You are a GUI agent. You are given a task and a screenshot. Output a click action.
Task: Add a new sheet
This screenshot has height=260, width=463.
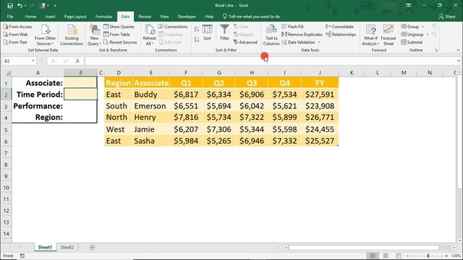[92, 247]
